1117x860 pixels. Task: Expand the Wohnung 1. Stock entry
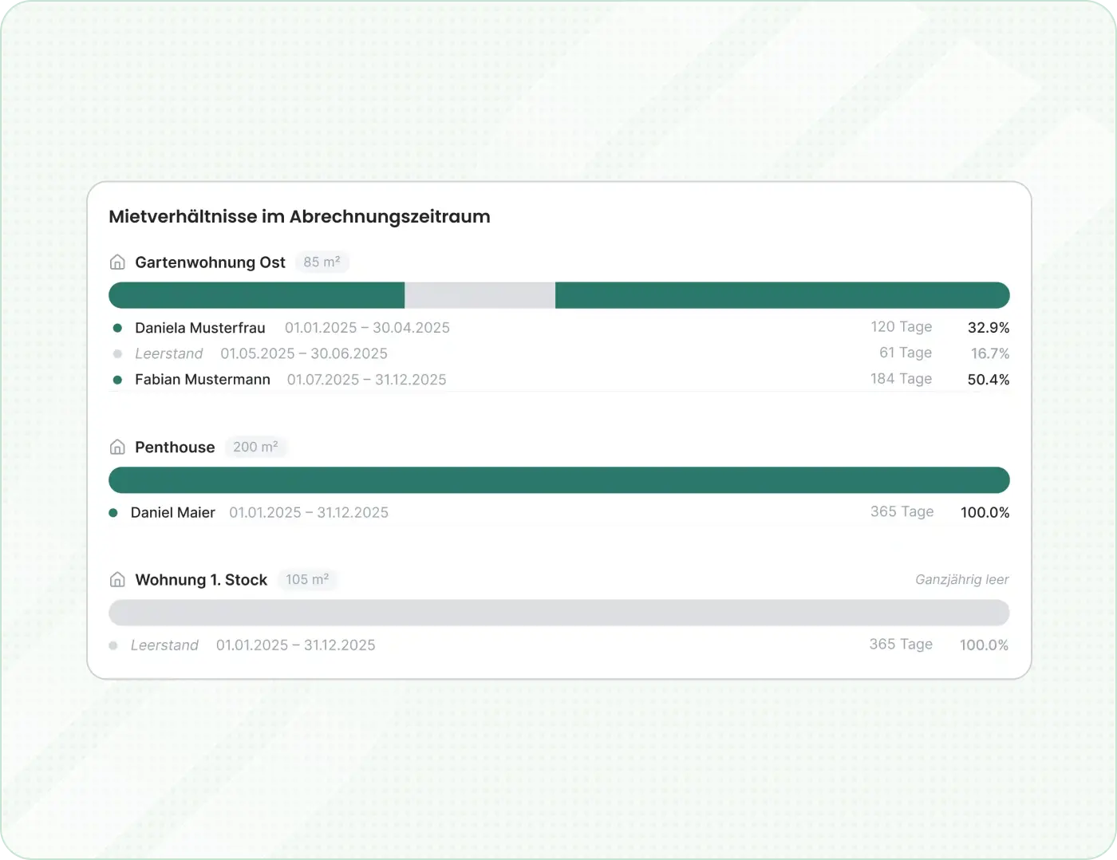[x=201, y=579]
